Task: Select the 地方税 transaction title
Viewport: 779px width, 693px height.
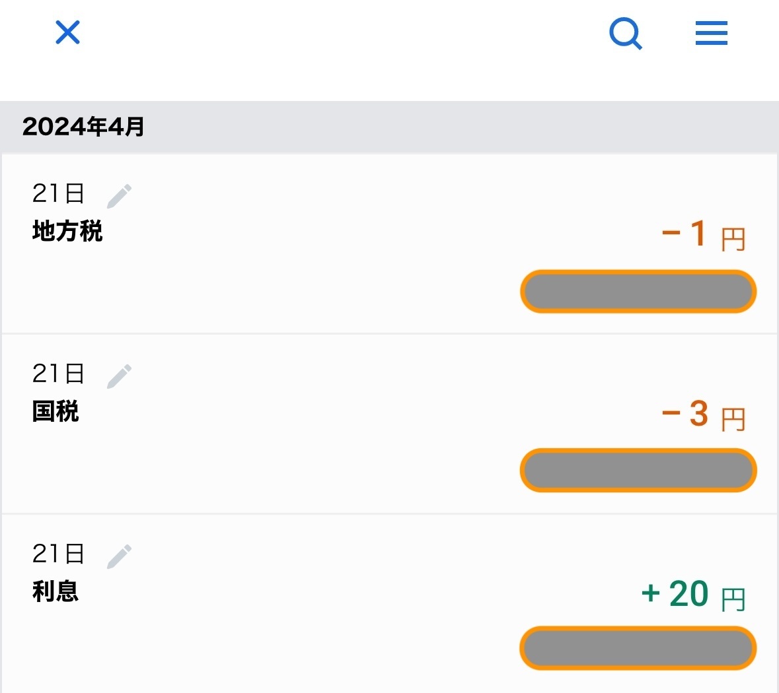Action: click(67, 231)
